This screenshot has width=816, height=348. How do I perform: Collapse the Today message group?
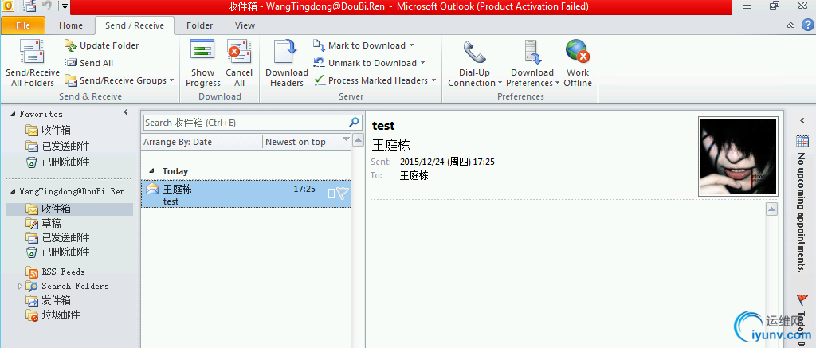[152, 171]
